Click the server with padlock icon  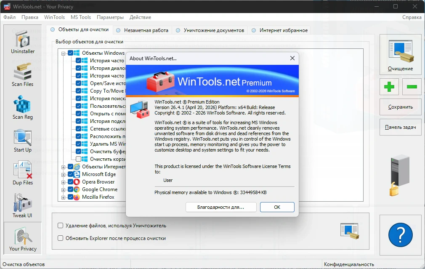tap(399, 175)
